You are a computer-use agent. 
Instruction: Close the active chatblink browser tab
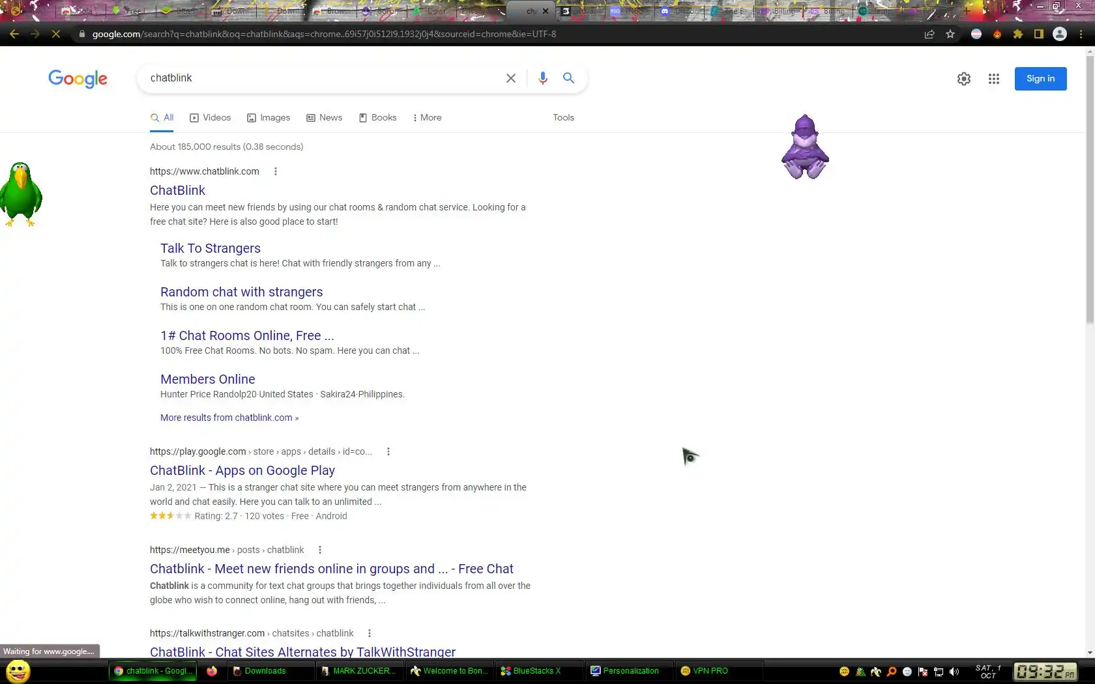546,11
